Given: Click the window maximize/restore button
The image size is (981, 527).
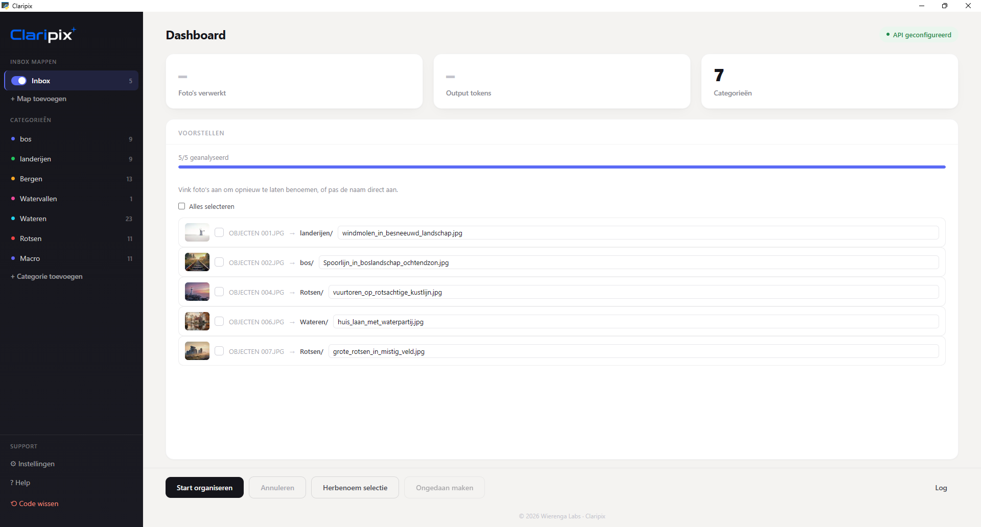Looking at the screenshot, I should point(945,6).
